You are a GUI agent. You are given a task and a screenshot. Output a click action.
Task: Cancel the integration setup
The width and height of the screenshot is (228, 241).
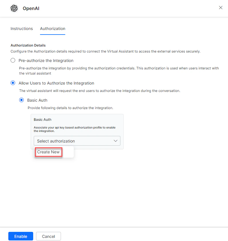pyautogui.click(x=48, y=236)
